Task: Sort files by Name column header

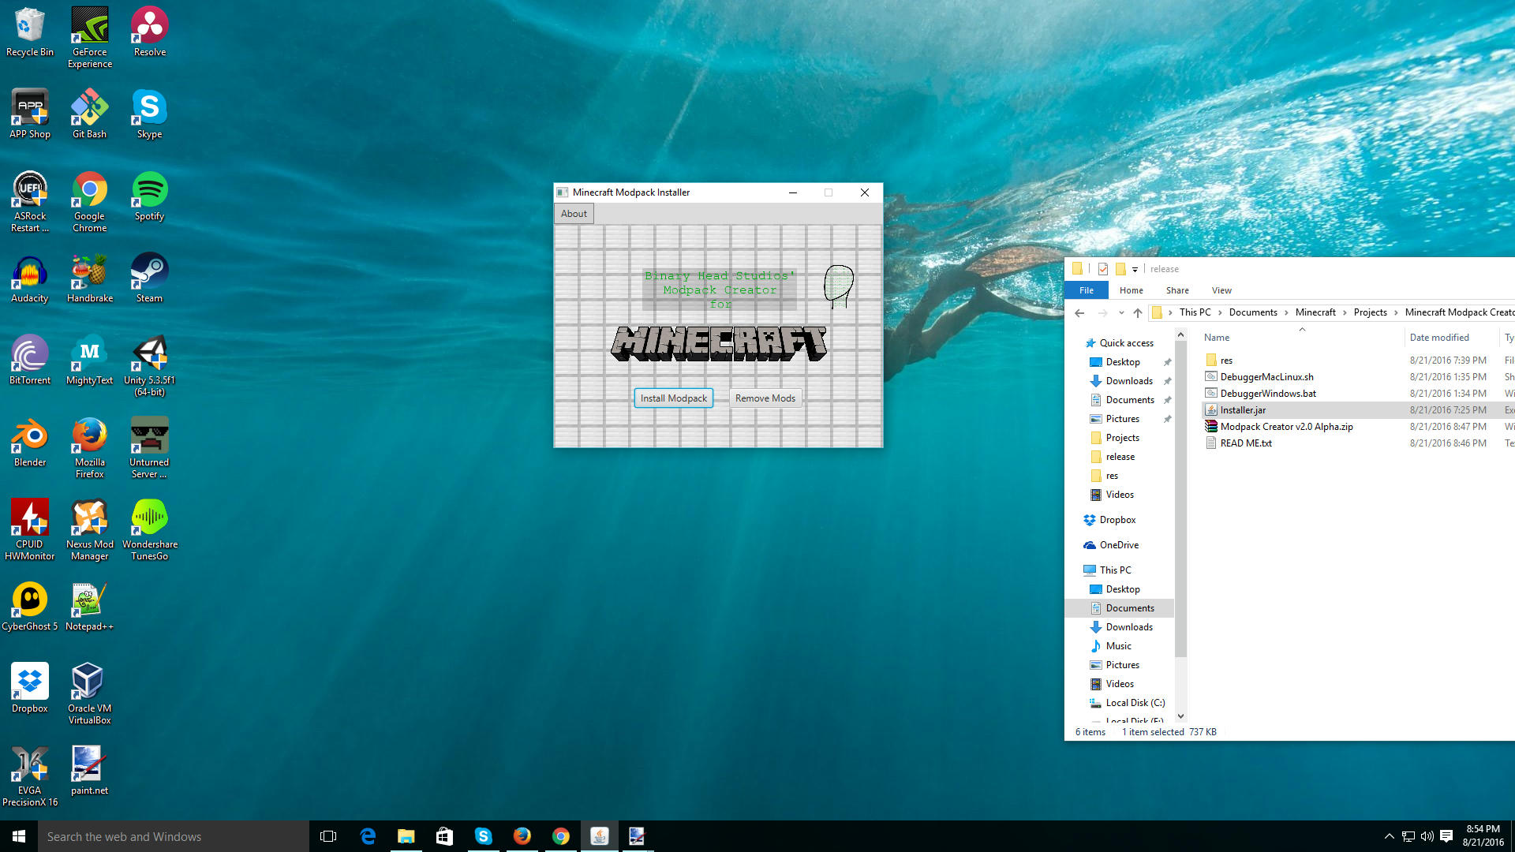Action: [x=1217, y=338]
